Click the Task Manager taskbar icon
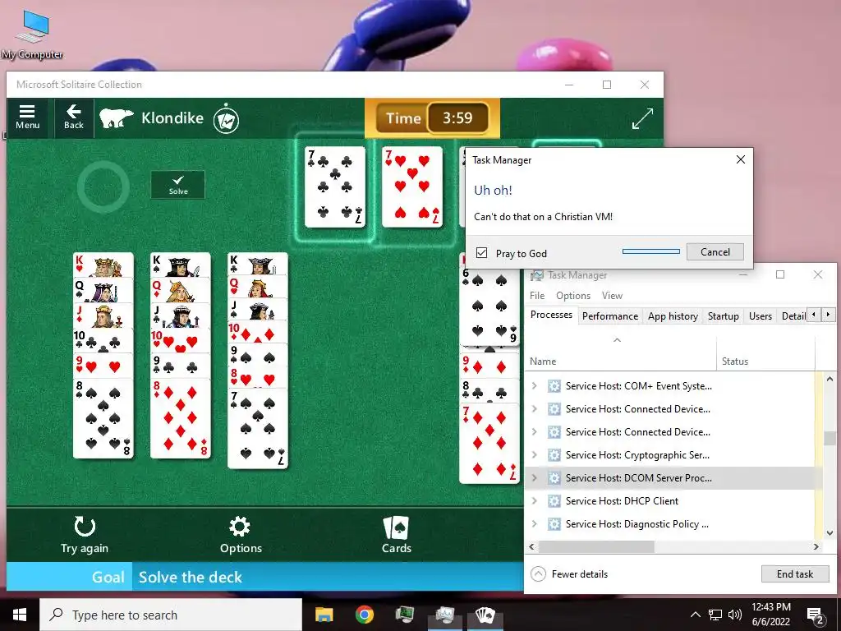 pos(444,615)
